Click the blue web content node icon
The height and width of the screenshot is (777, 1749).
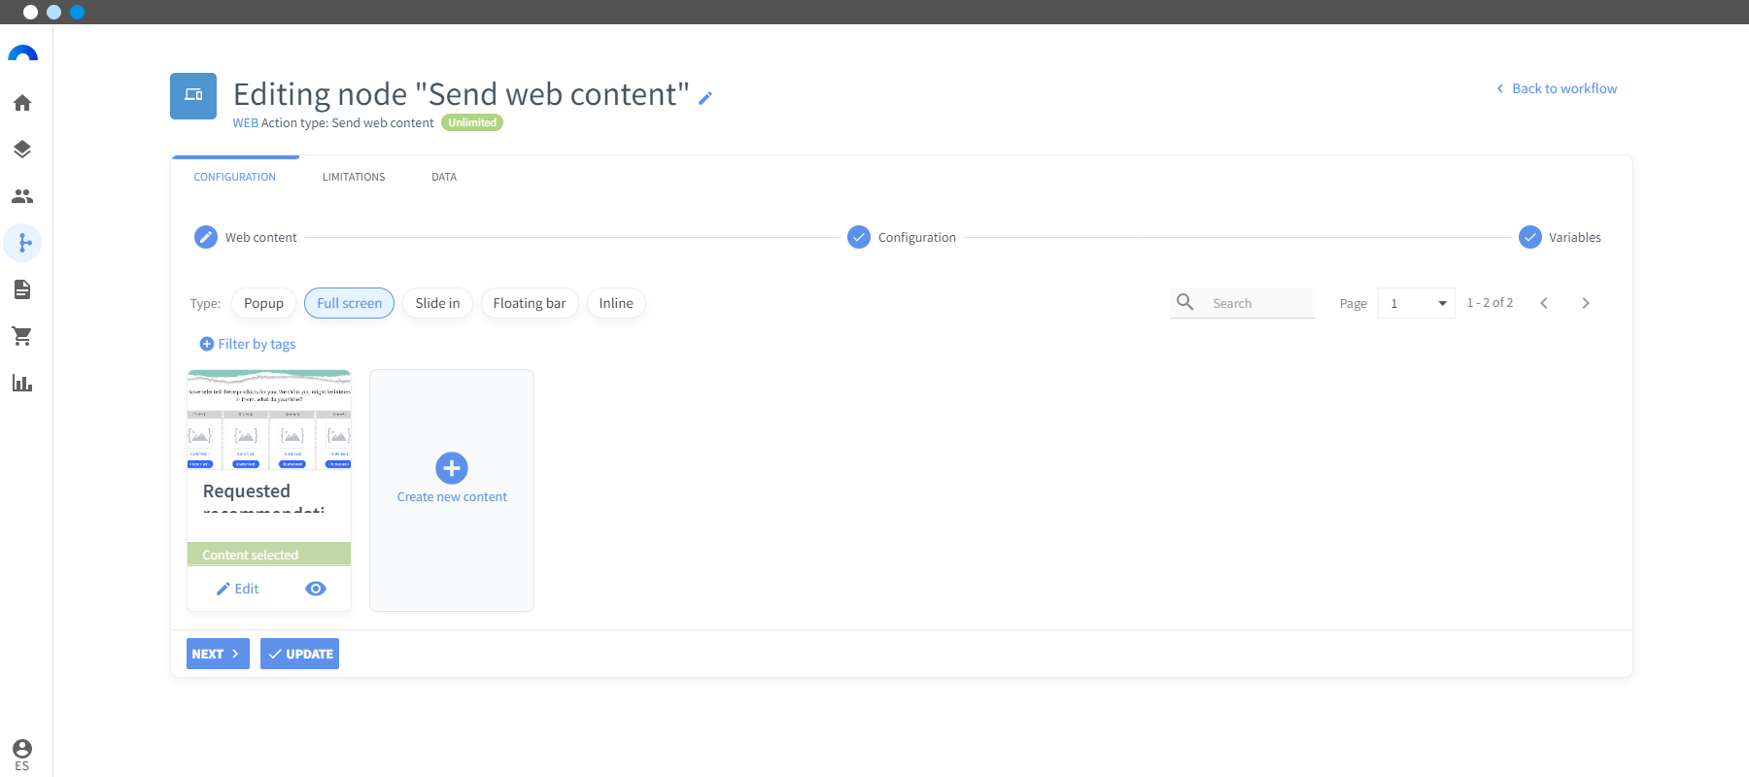point(193,96)
